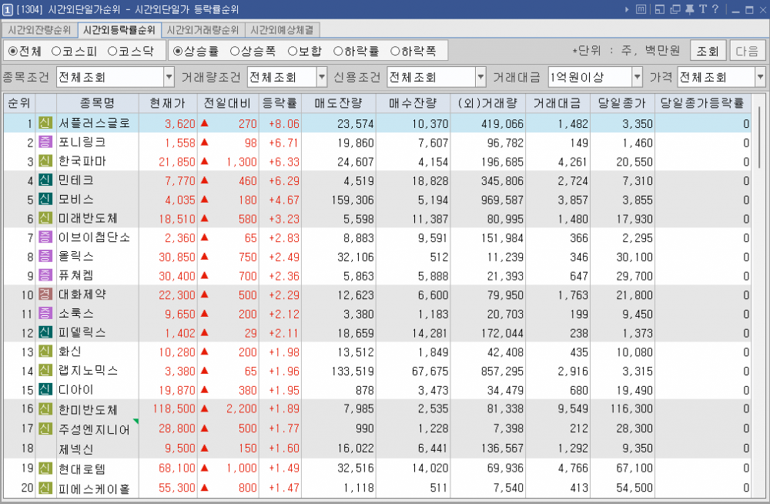770x504 pixels.
Task: Click the overlapping windows icon in title bar
Action: 675,9
